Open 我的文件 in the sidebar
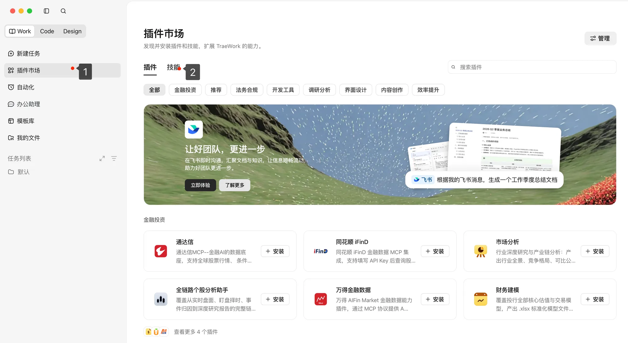 pos(62,138)
